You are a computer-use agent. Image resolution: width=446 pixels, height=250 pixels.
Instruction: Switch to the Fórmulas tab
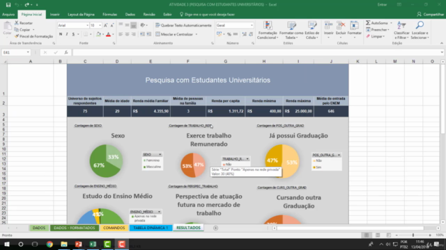tap(110, 15)
